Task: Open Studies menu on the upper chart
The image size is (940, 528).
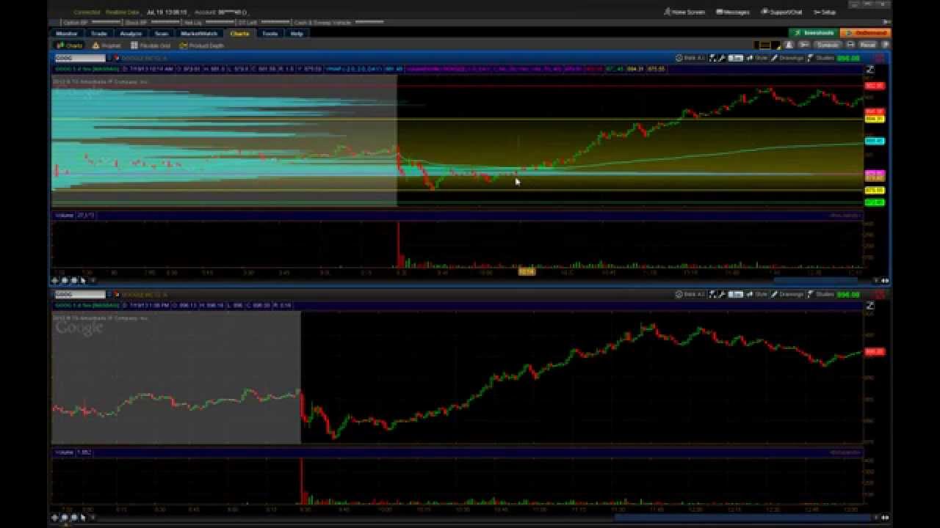Action: pos(821,58)
